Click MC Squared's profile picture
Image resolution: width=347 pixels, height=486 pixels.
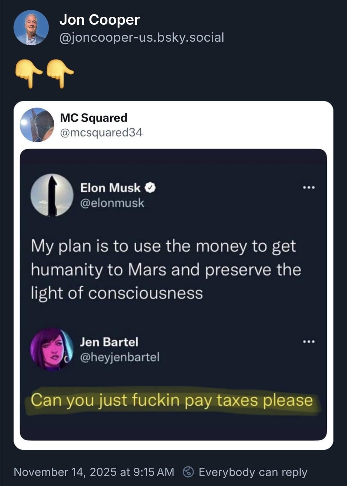[37, 125]
